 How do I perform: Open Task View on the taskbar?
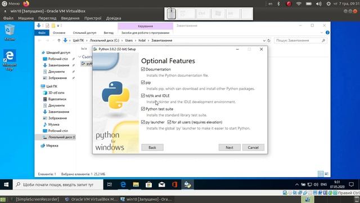(x=110, y=184)
